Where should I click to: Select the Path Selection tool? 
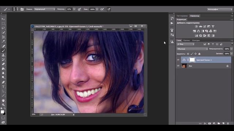(x=3, y=91)
